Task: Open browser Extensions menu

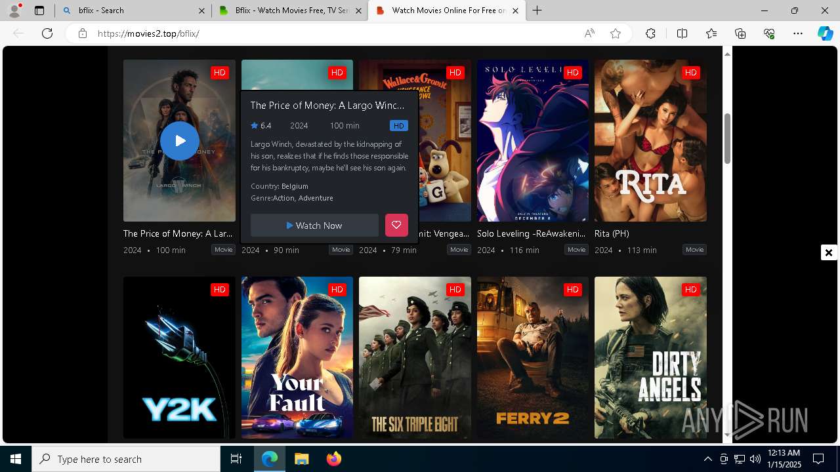Action: coord(650,33)
